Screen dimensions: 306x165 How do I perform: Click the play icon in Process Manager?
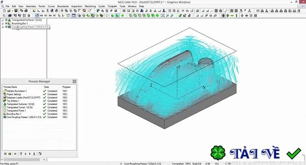click(x=16, y=154)
